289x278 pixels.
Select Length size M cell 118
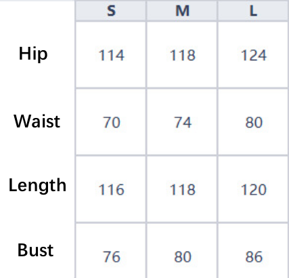pos(182,189)
